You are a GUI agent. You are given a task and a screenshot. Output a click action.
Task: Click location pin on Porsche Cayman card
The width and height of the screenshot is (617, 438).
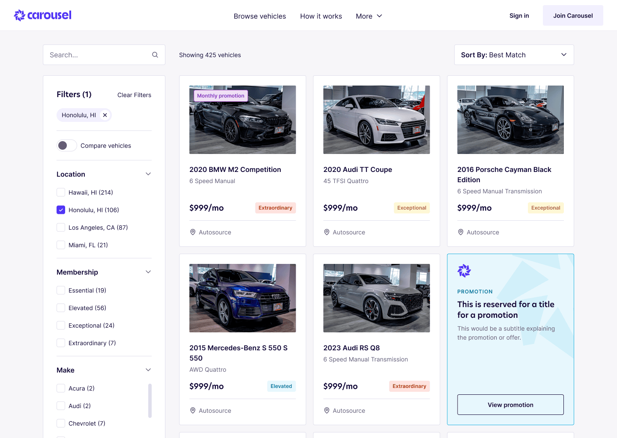click(x=461, y=232)
